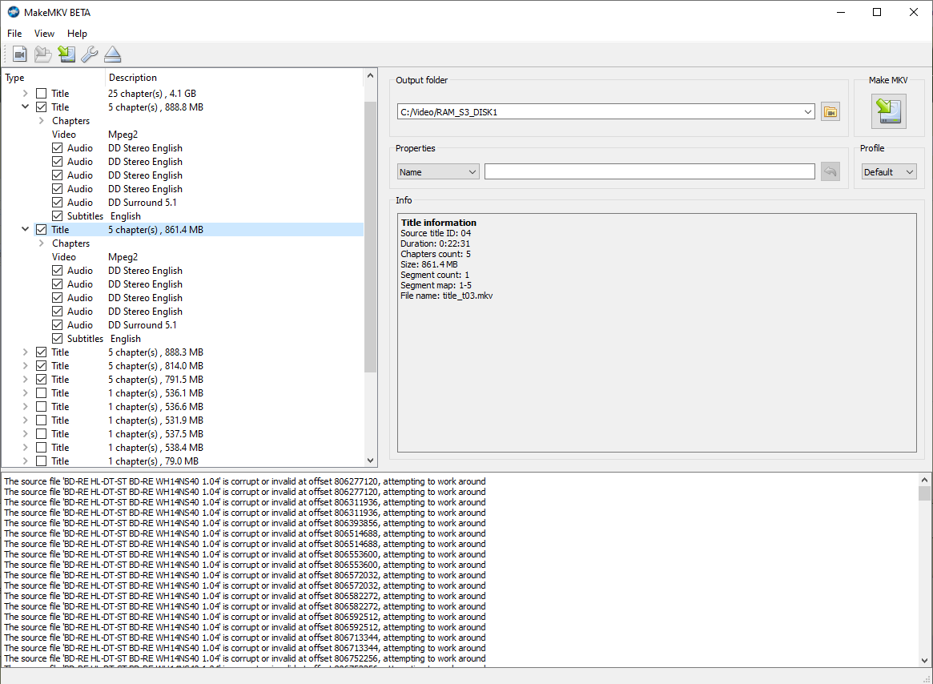Viewport: 933px width, 684px height.
Task: Open the Profile Default dropdown
Action: [x=889, y=172]
